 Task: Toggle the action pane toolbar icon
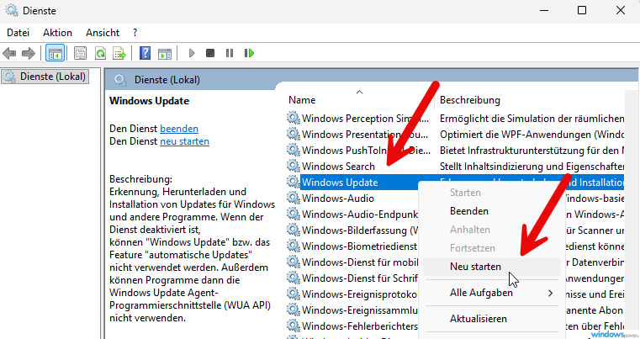(165, 53)
